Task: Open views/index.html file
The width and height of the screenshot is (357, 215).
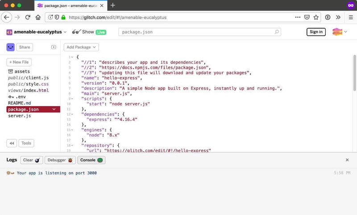Action: pyautogui.click(x=28, y=91)
